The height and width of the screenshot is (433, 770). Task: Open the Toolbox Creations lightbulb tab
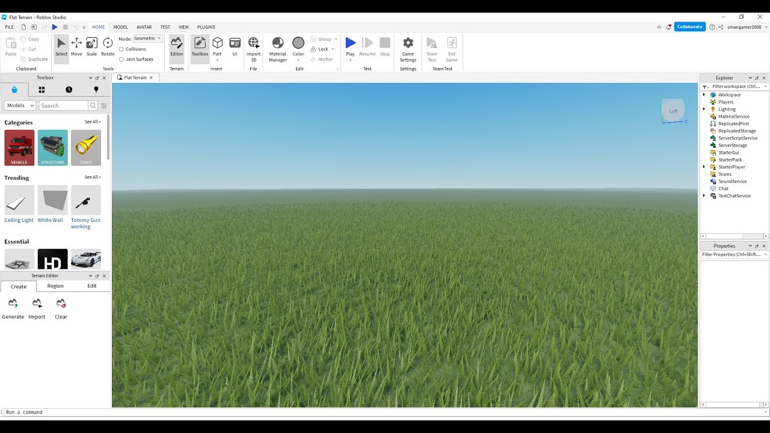(x=96, y=90)
